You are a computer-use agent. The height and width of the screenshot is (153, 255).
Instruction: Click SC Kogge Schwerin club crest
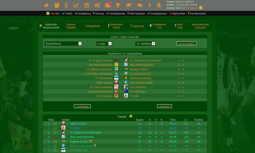coord(116,60)
